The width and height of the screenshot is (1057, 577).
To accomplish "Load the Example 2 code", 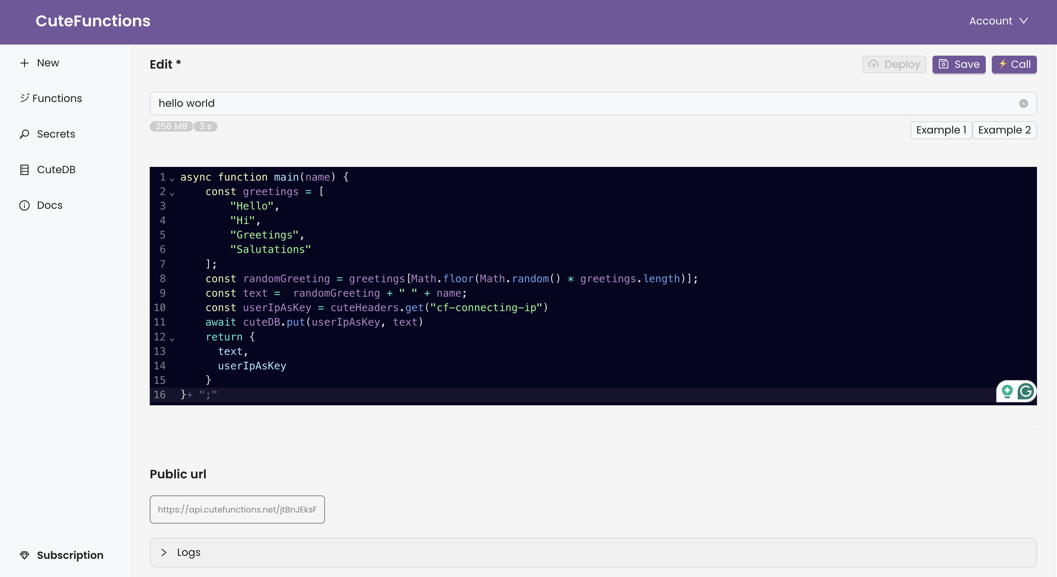I will tap(1004, 130).
